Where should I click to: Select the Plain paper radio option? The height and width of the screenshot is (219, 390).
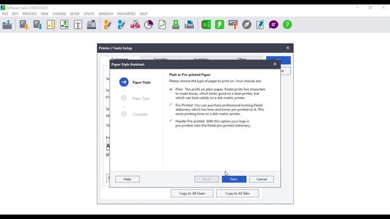coord(171,89)
